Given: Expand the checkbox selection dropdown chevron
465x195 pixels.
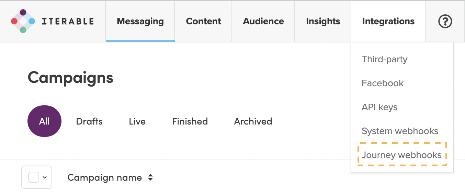Looking at the screenshot, I should 45,177.
